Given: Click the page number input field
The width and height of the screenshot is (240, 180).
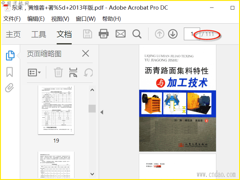Looking at the screenshot, I should pos(192,34).
